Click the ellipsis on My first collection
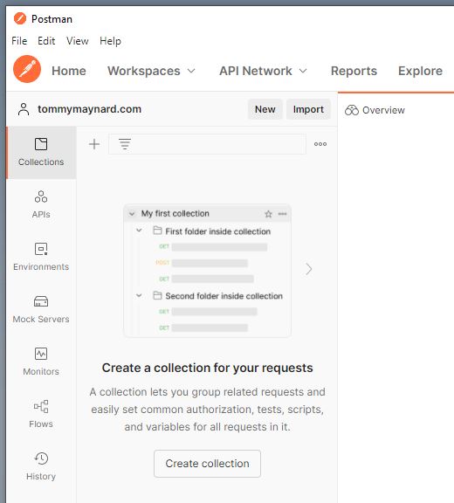The height and width of the screenshot is (503, 454). coord(283,214)
